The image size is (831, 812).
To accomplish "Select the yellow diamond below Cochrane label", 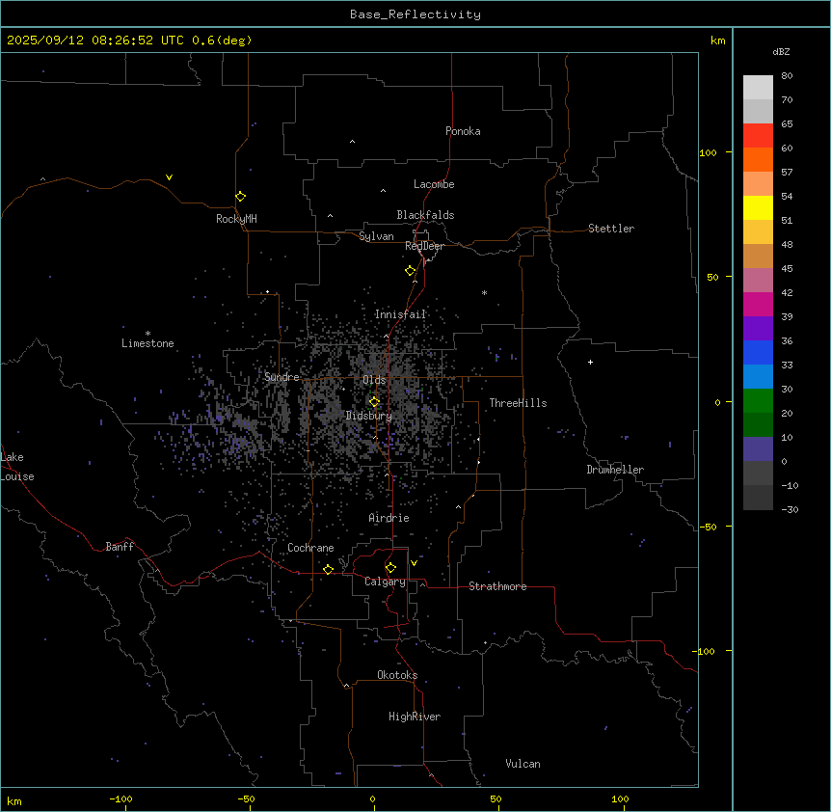I will 328,570.
